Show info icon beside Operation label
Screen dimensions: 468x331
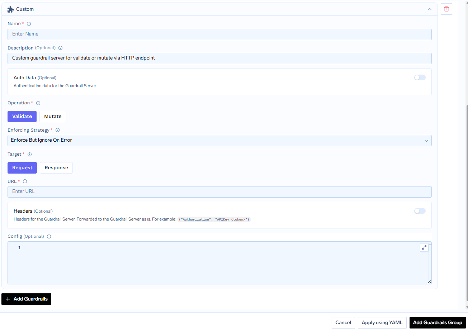[38, 103]
